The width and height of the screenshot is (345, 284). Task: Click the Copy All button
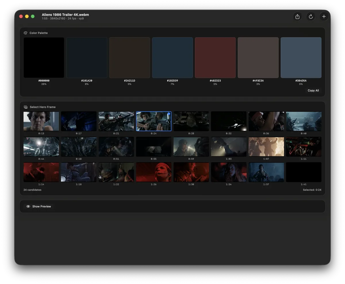click(x=313, y=90)
